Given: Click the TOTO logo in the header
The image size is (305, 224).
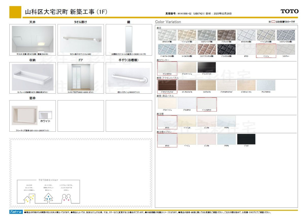Looking at the screenshot, I should 289,11.
